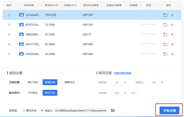The height and width of the screenshot is (117, 184).
Task: Remove file f2050fddd from the list
Action: (172, 54)
